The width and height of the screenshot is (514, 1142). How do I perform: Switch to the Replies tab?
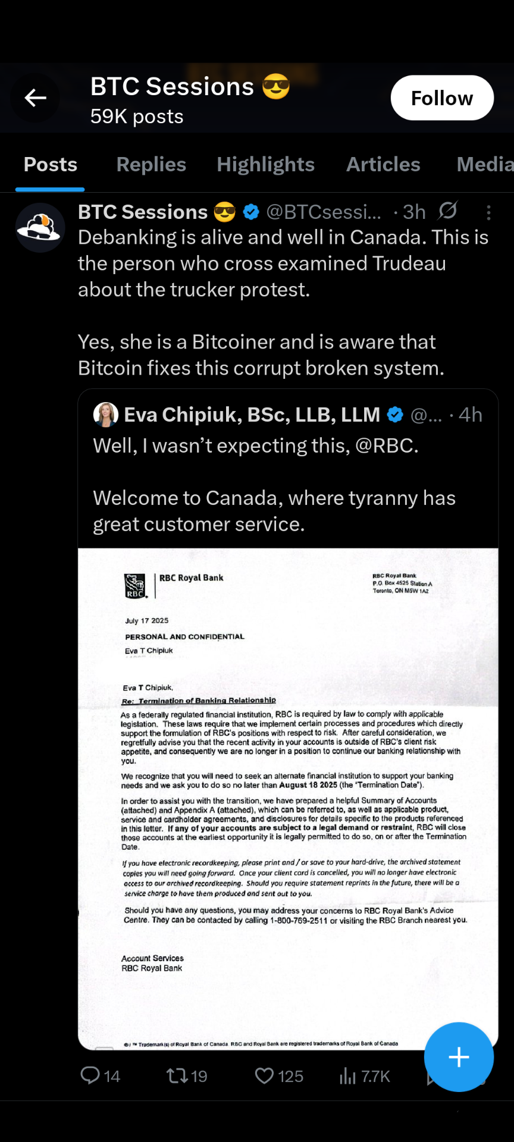(x=151, y=165)
